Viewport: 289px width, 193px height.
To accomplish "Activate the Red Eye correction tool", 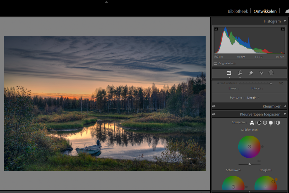I will click(261, 73).
